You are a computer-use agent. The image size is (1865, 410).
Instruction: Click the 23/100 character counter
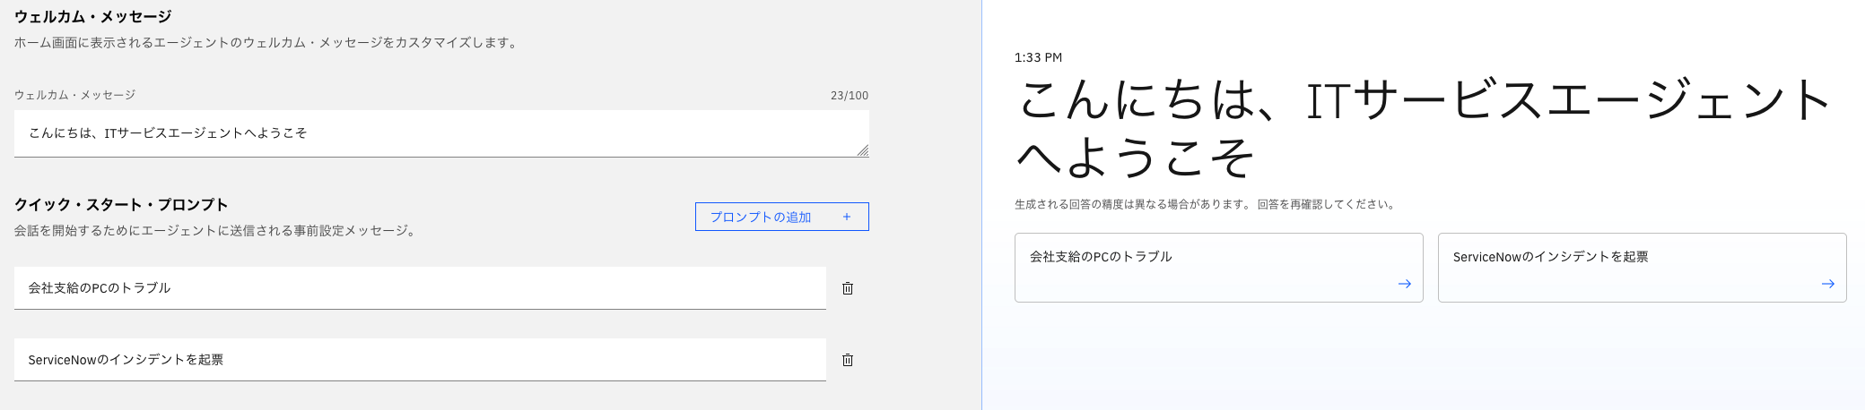pyautogui.click(x=849, y=96)
